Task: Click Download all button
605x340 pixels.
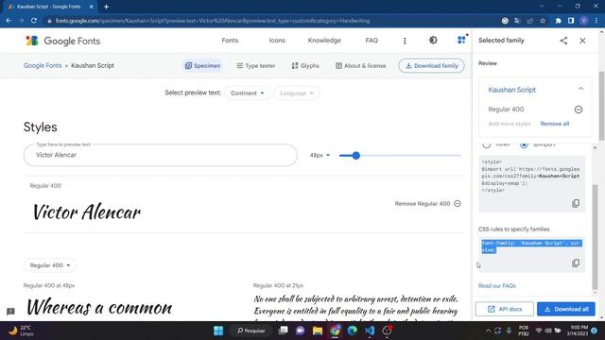Action: pos(565,309)
